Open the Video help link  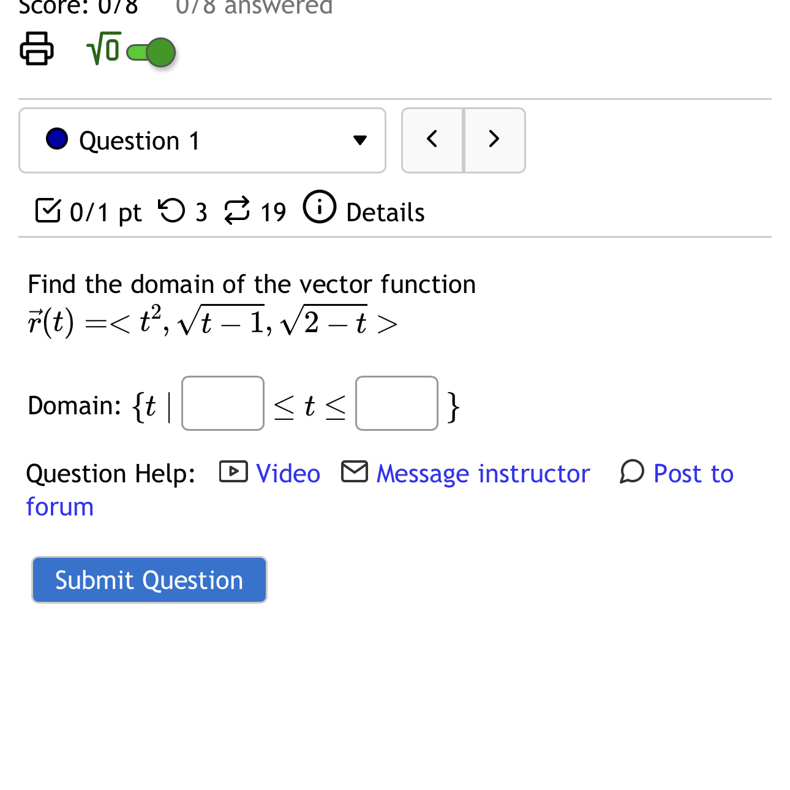pos(287,473)
